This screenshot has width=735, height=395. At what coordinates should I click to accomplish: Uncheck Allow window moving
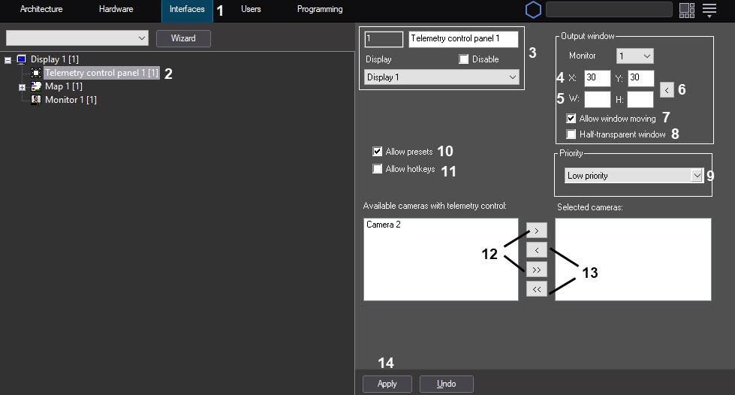[571, 118]
